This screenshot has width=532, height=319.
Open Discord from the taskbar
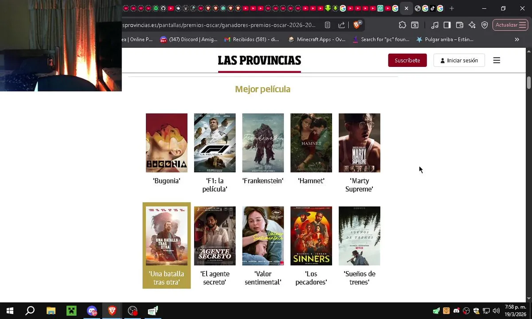[x=92, y=311]
